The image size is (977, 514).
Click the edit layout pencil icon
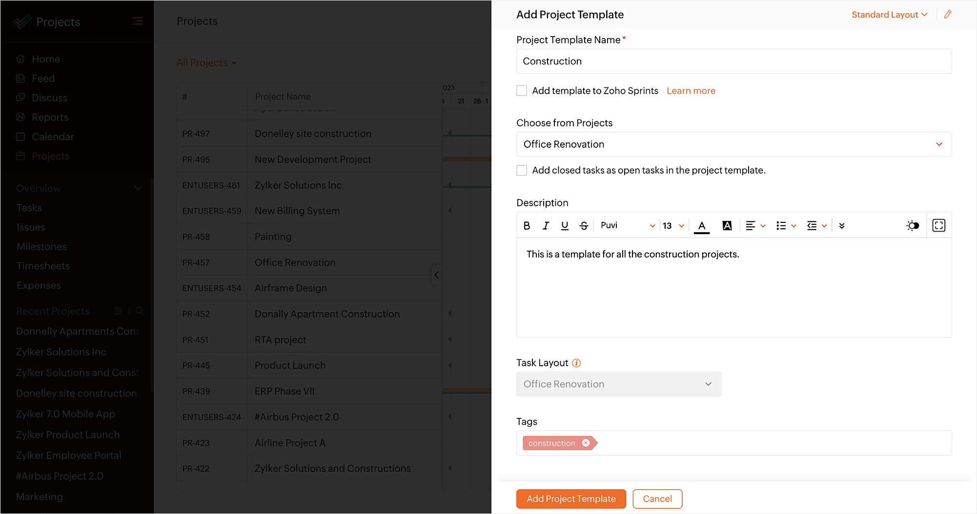tap(948, 15)
